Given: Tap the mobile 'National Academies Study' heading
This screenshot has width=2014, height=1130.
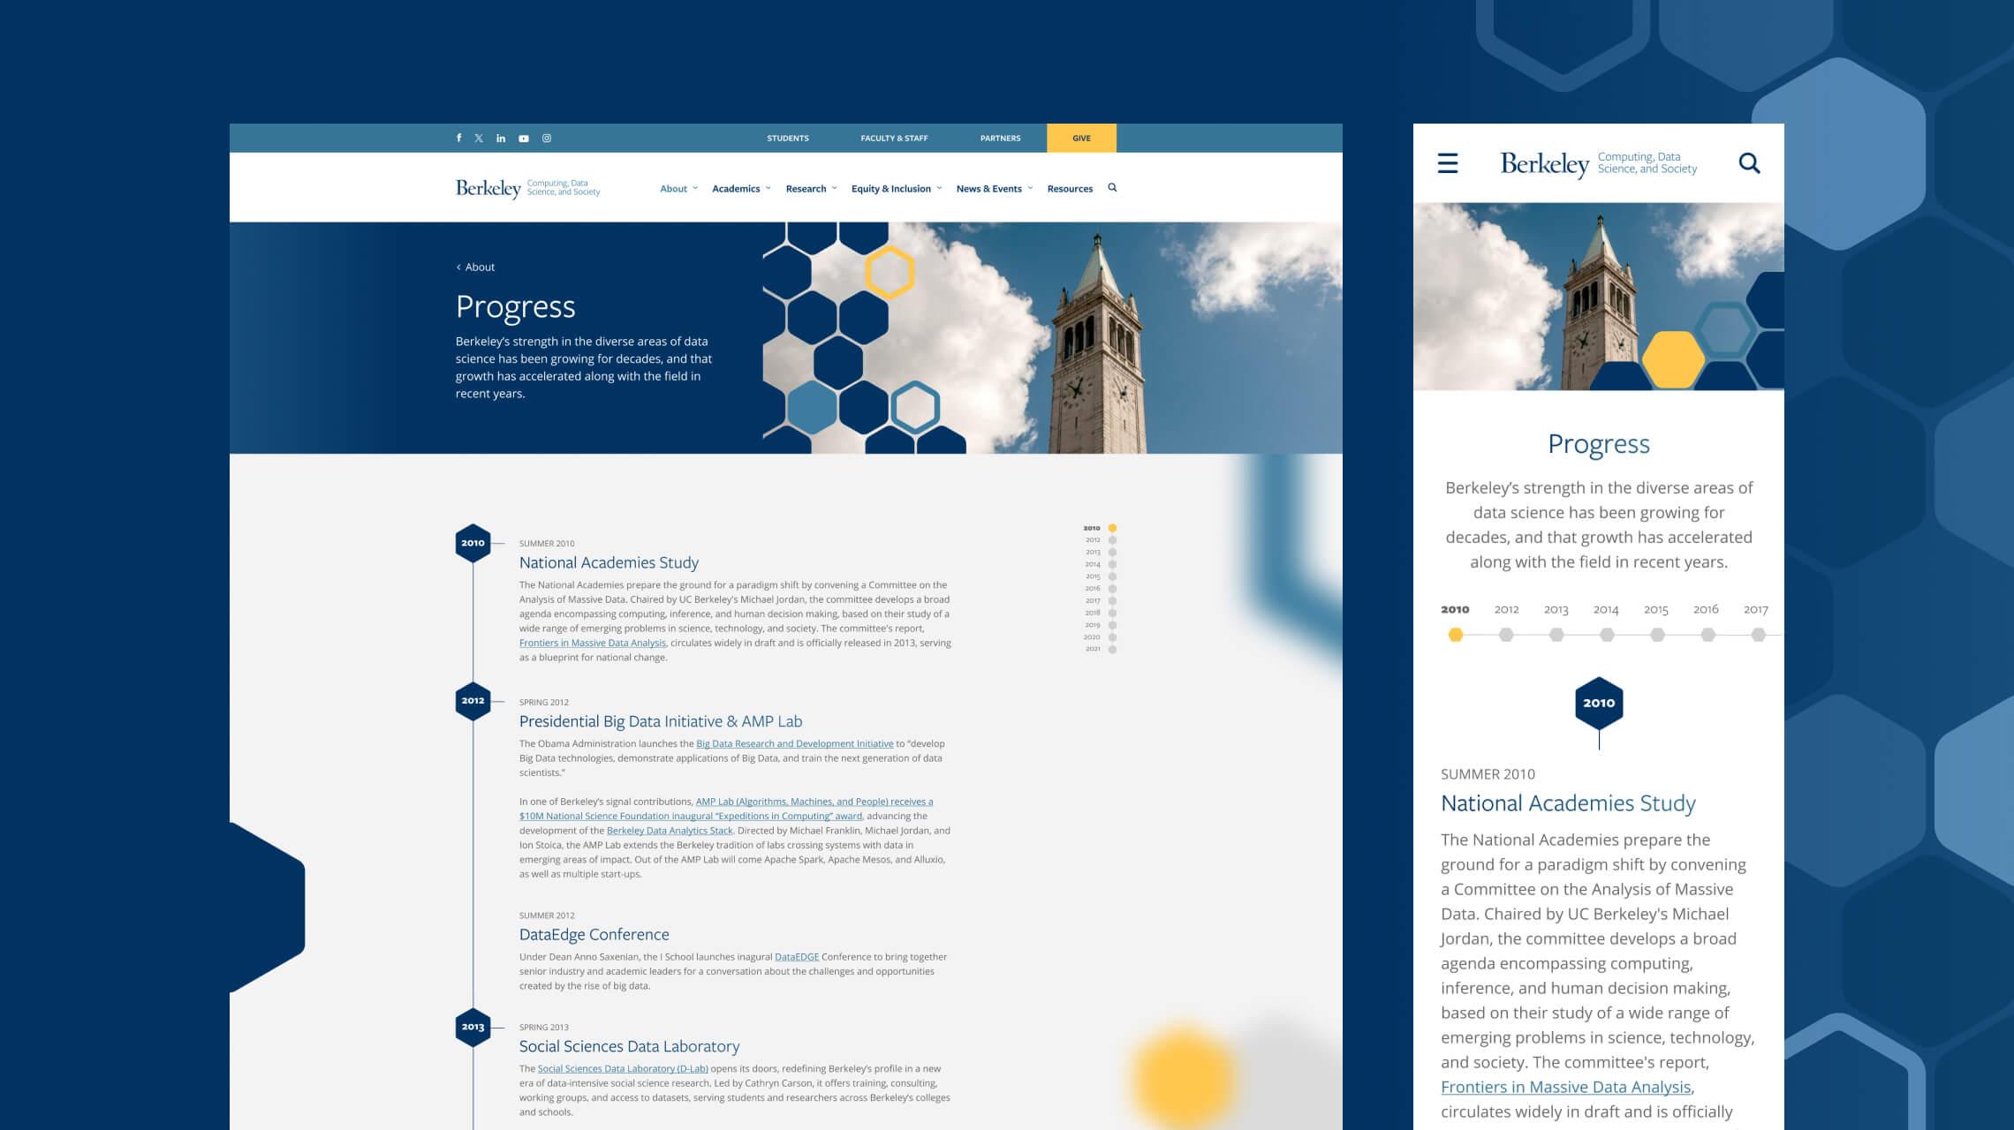Looking at the screenshot, I should pos(1568,803).
